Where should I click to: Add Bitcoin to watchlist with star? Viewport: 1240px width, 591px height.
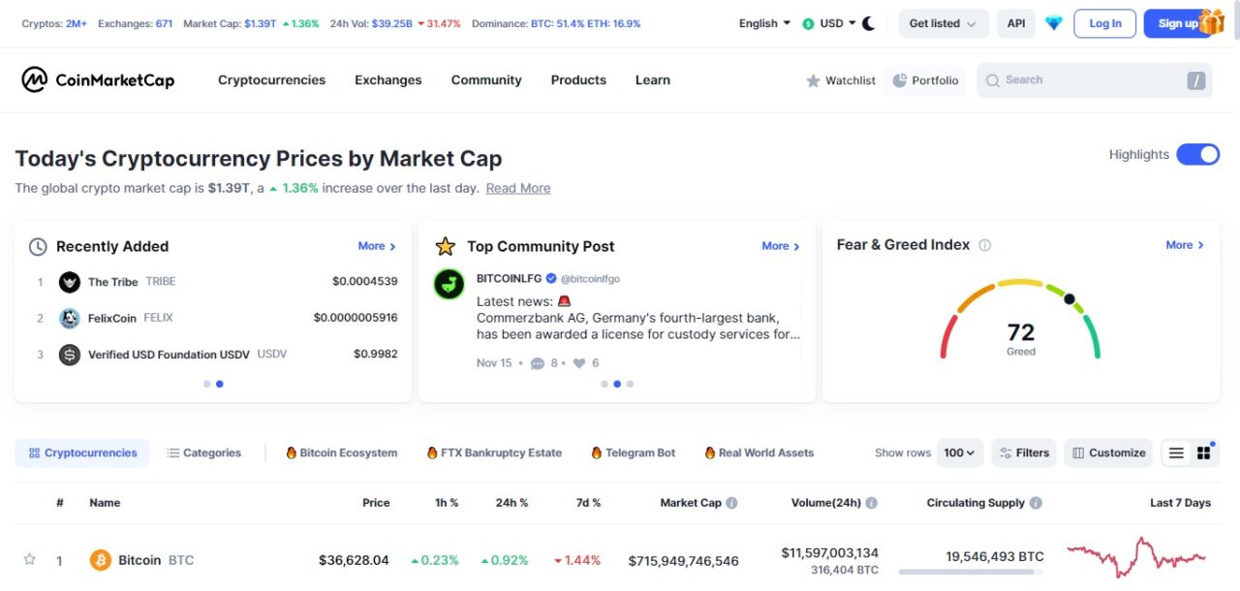(29, 559)
